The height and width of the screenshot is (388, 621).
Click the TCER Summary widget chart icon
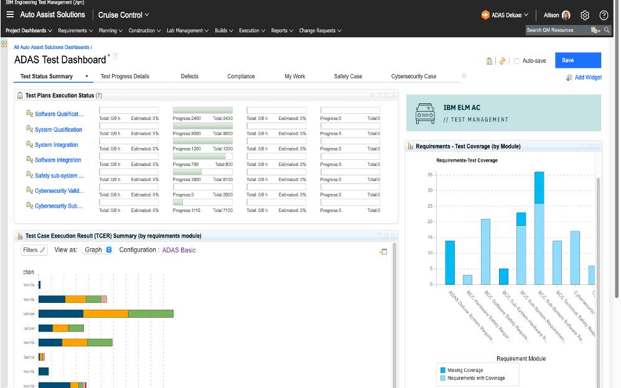pos(20,236)
